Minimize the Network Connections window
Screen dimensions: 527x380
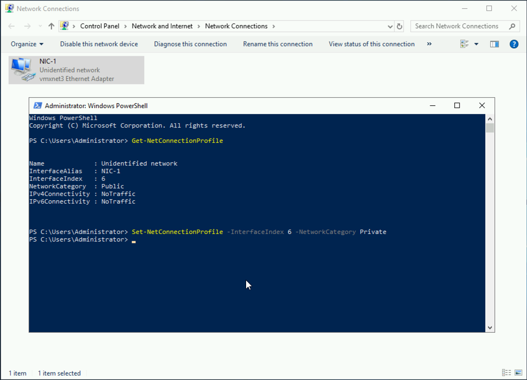click(x=465, y=8)
